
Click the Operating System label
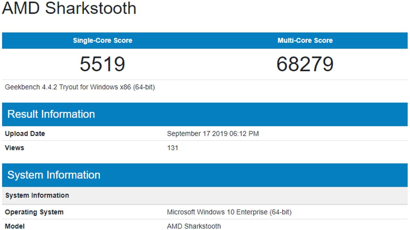pyautogui.click(x=34, y=212)
